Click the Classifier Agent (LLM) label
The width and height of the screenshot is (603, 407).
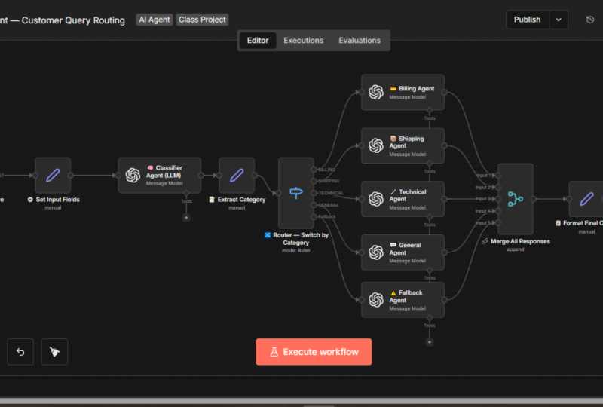[164, 172]
